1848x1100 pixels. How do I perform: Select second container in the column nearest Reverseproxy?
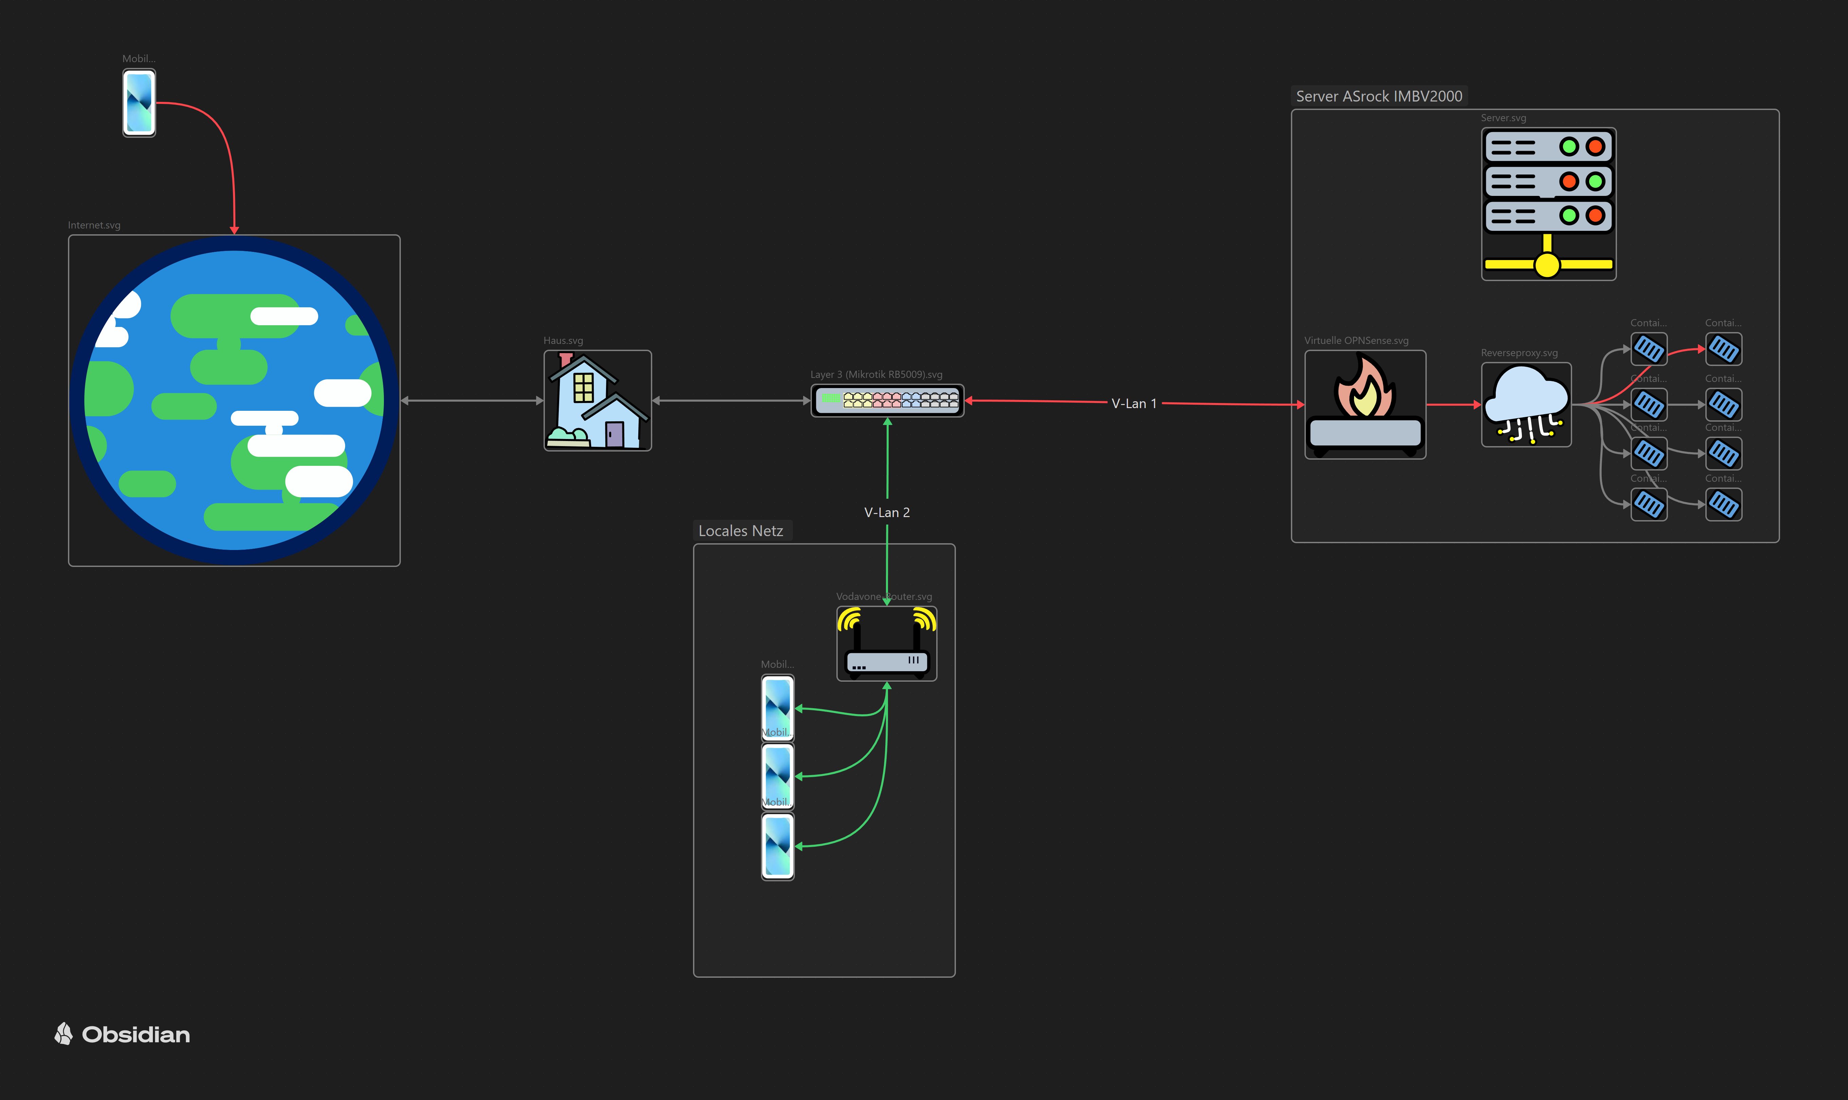tap(1649, 405)
